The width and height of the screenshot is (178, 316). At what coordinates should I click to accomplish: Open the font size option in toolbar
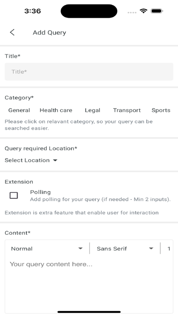[x=169, y=249]
